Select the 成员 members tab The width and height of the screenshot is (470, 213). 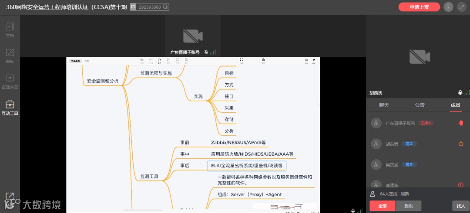tap(455, 105)
